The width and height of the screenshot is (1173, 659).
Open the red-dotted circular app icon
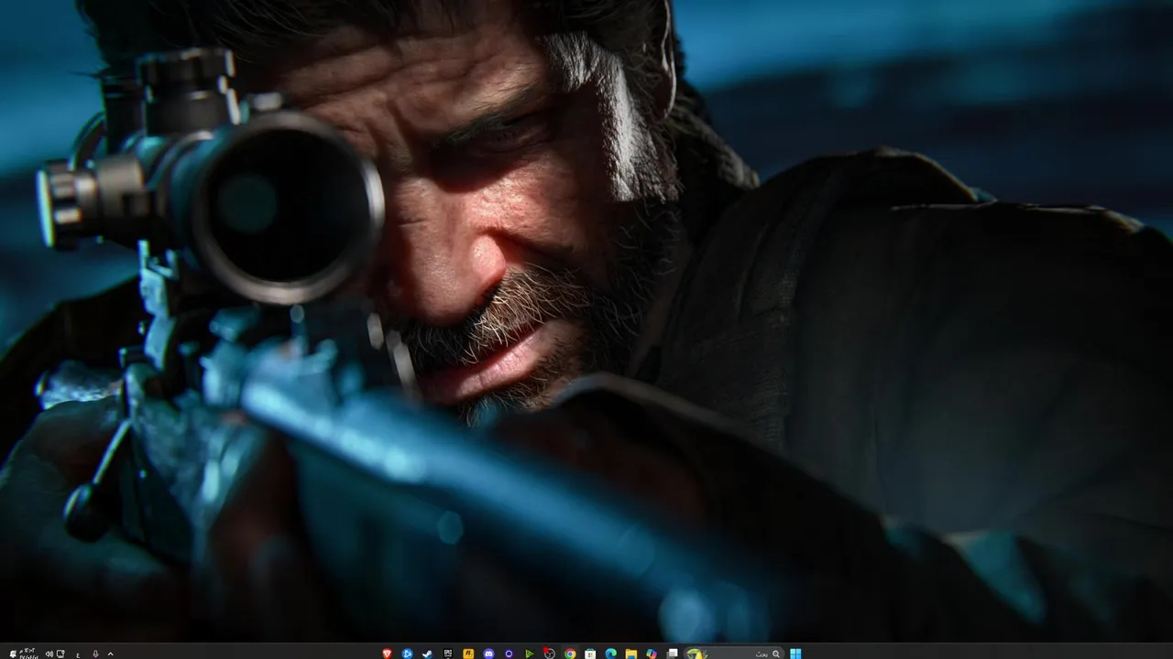pyautogui.click(x=549, y=654)
